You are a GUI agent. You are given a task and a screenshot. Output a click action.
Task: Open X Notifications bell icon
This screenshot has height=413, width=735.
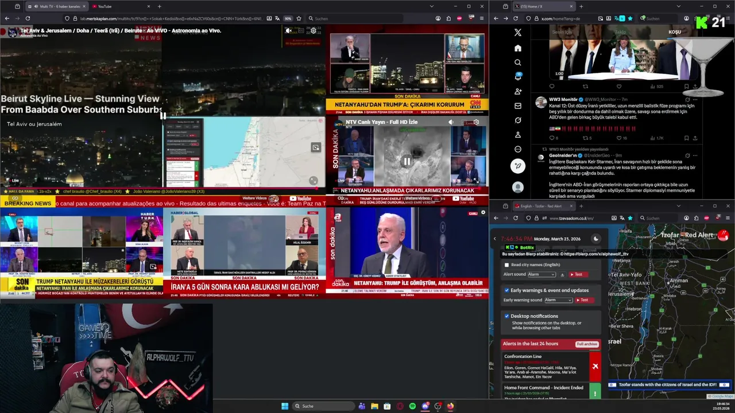517,77
